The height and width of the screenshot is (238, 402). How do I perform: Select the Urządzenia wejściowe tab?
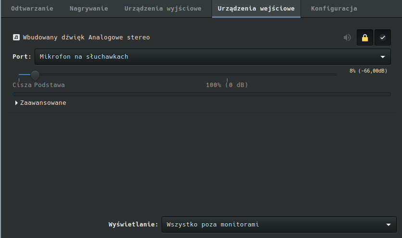(x=256, y=9)
